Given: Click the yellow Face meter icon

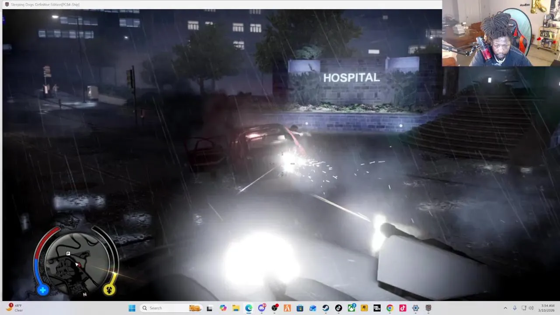Looking at the screenshot, I should [x=109, y=289].
